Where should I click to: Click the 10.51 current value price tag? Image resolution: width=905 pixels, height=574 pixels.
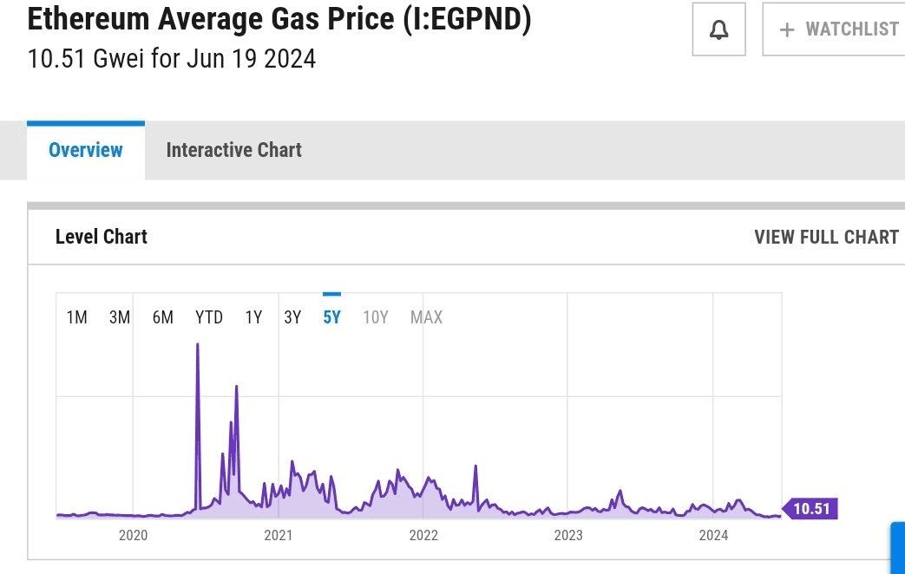tap(811, 509)
